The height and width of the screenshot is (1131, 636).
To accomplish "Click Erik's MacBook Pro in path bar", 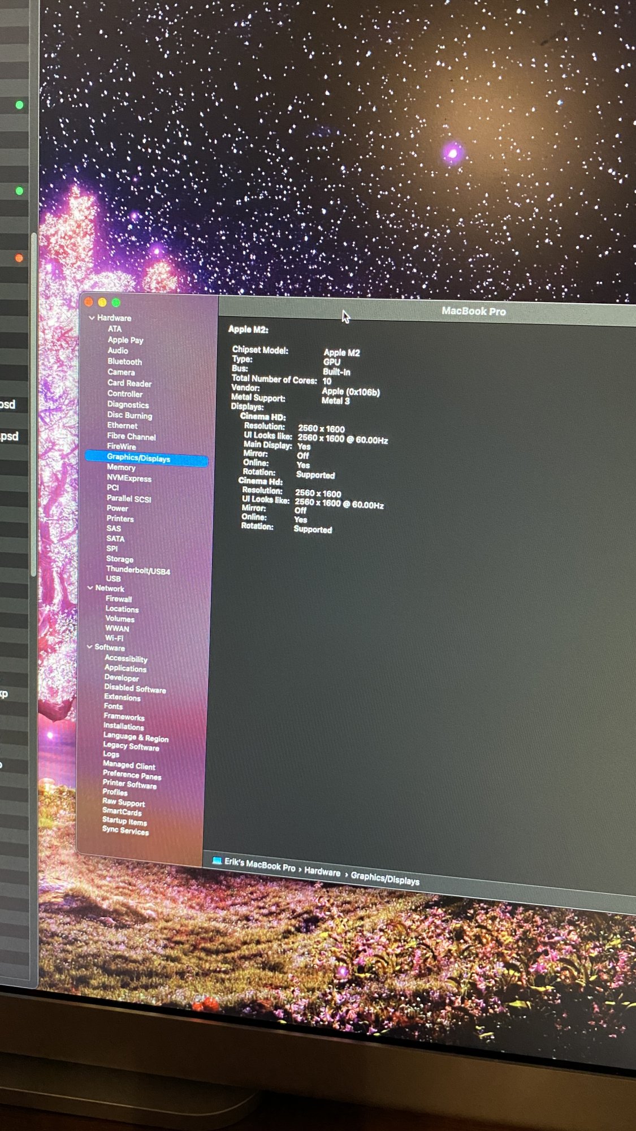I will [259, 864].
